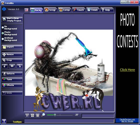Open the Effects panel
This screenshot has height=125, width=140.
coord(12,85)
